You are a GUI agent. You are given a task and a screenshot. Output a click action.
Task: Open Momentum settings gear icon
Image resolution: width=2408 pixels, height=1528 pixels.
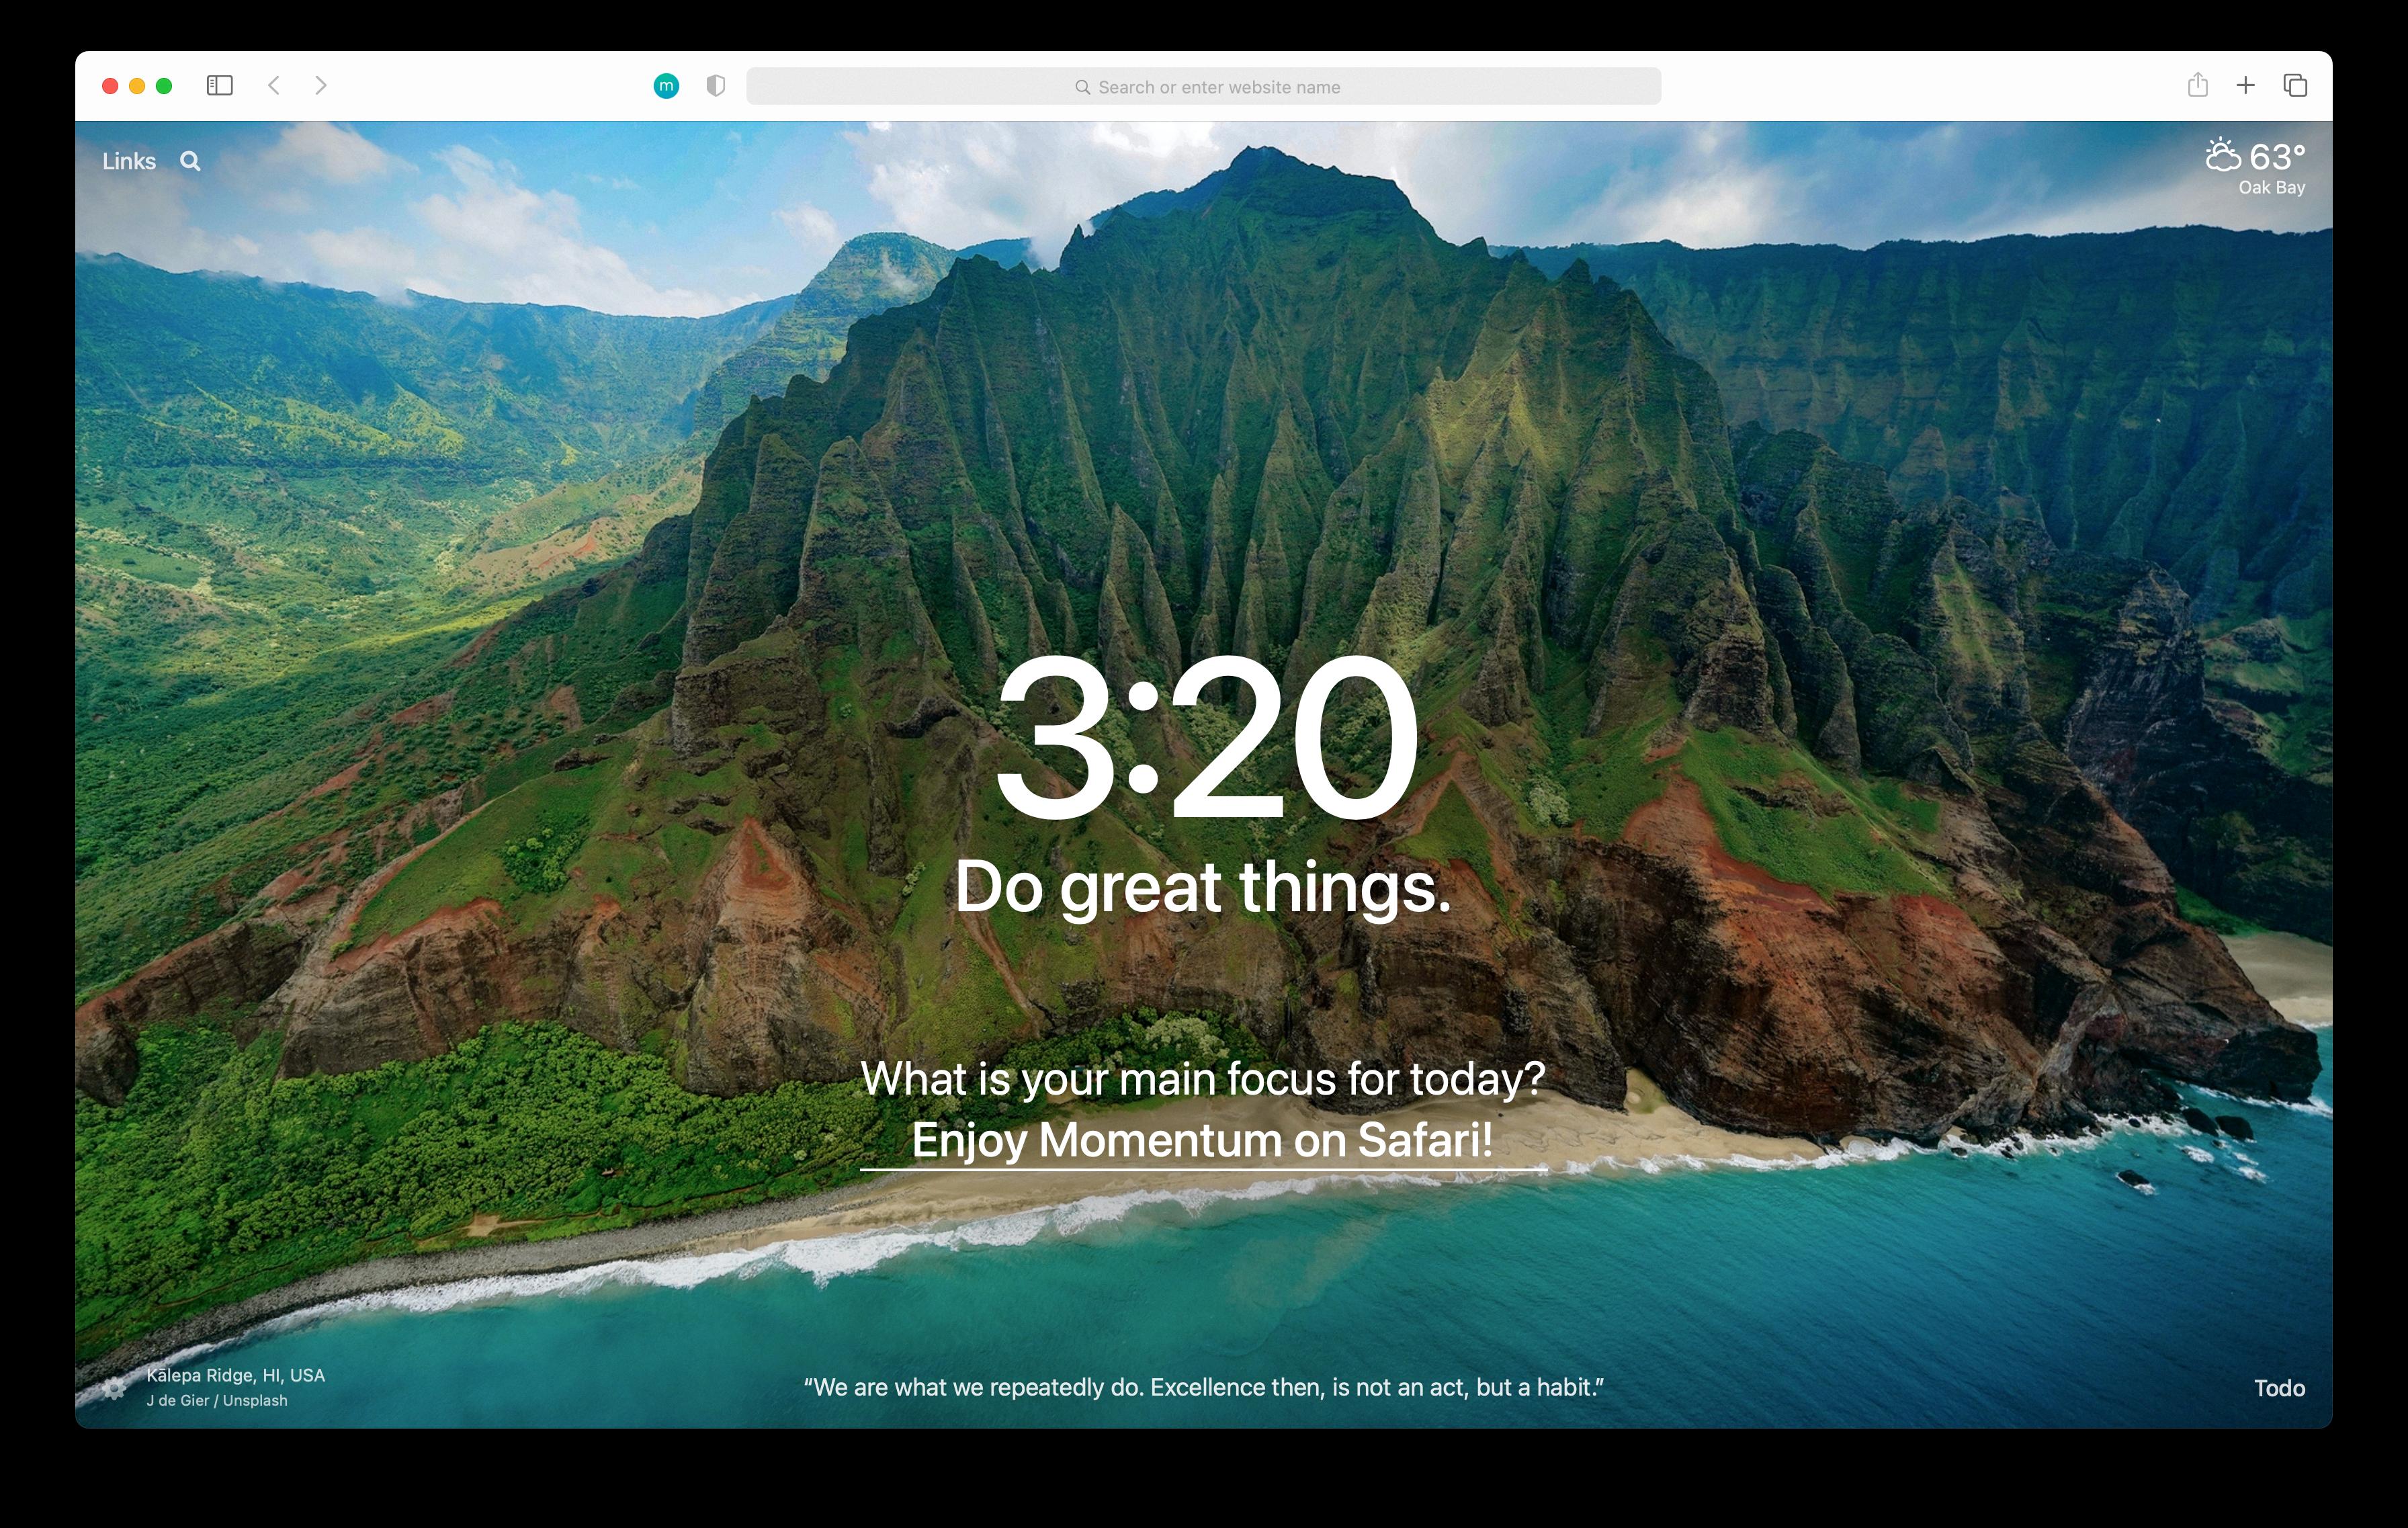pos(115,1389)
